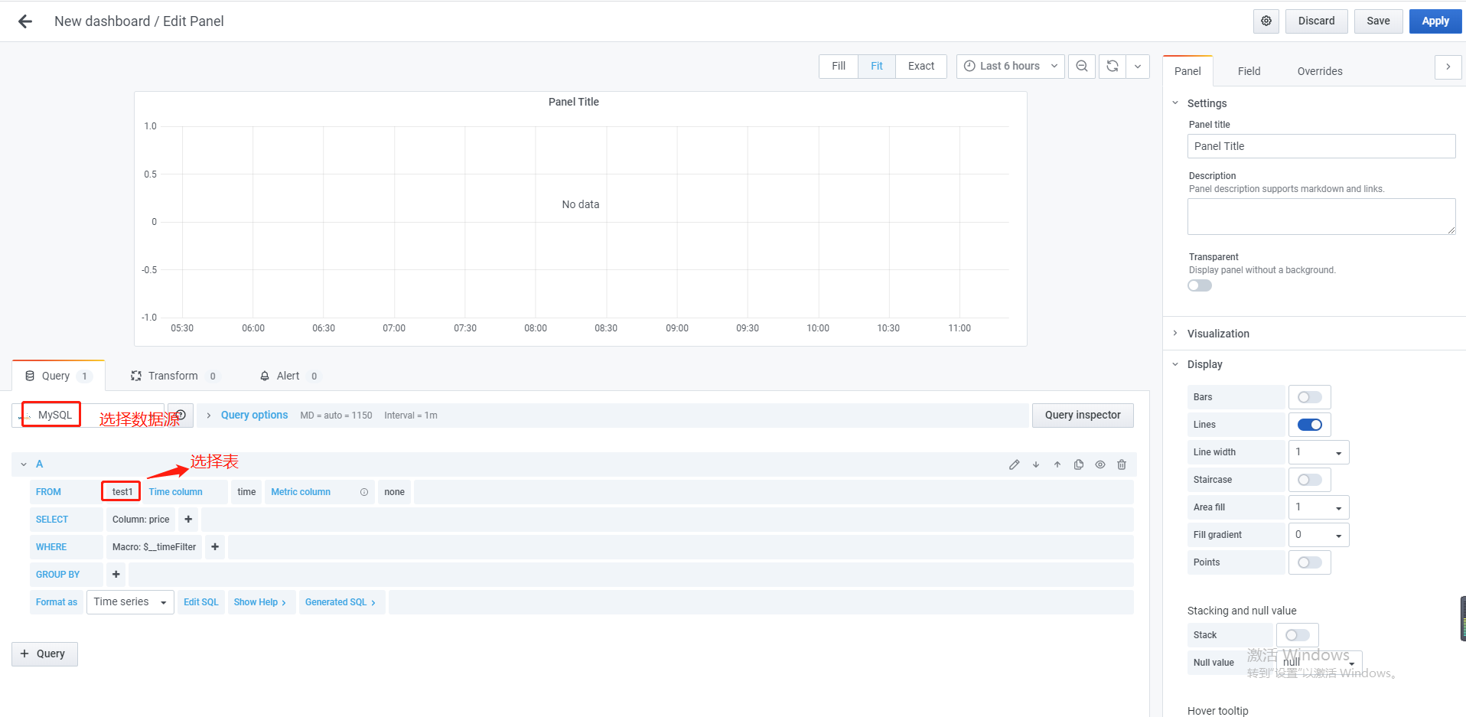Screen dimensions: 1466x717
Task: Add a new Query
Action: pos(44,653)
